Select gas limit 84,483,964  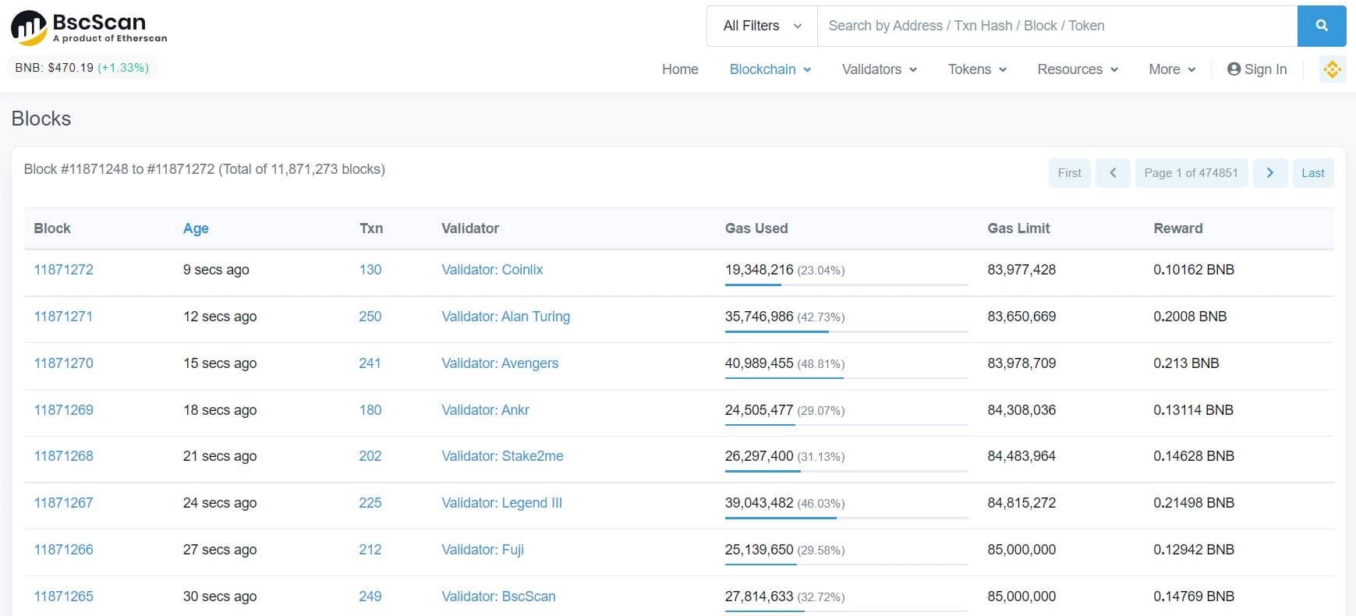tap(1021, 456)
